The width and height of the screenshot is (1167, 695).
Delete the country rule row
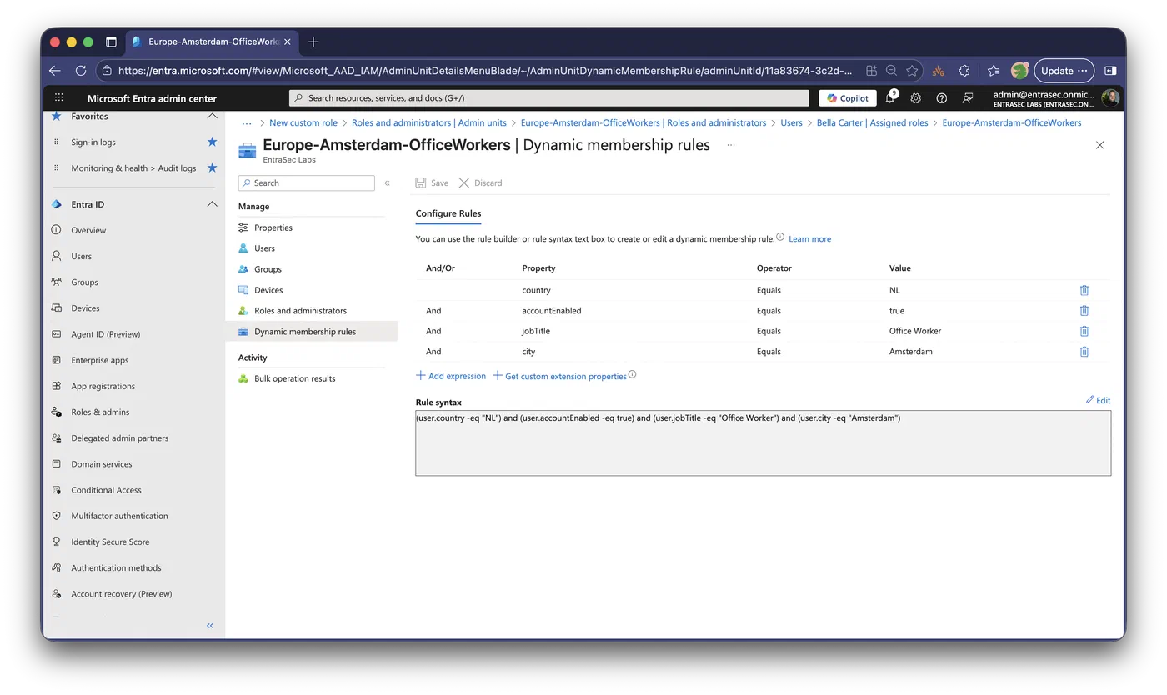click(1084, 290)
